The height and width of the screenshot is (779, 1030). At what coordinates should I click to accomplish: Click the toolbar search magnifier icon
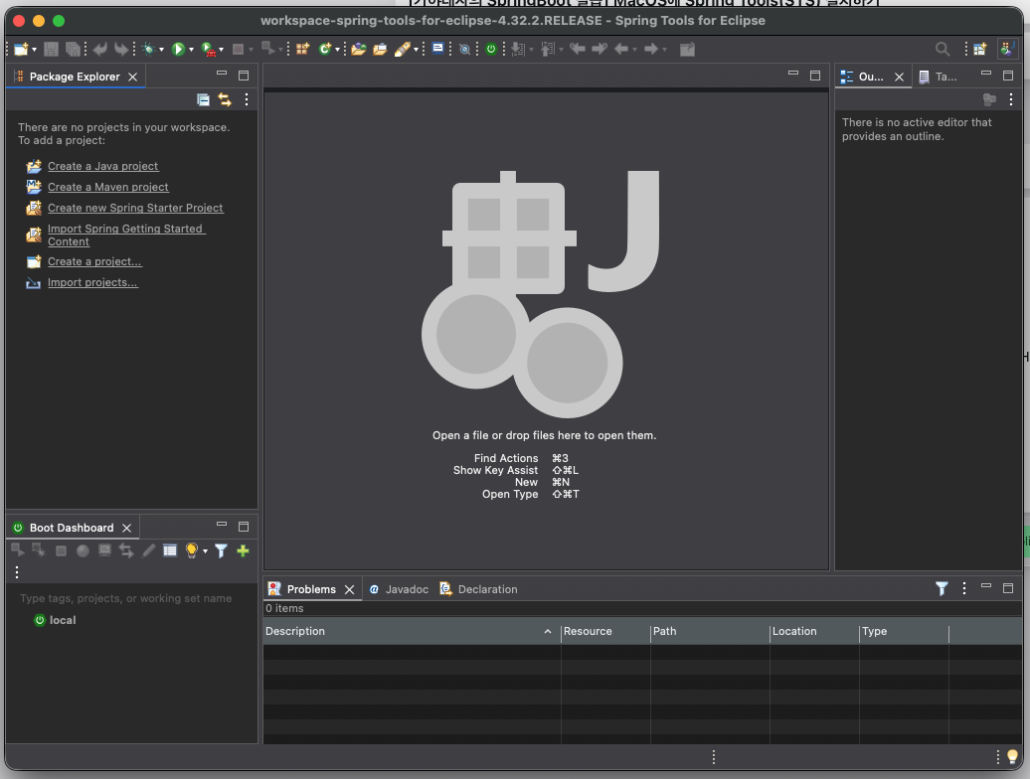pyautogui.click(x=942, y=50)
